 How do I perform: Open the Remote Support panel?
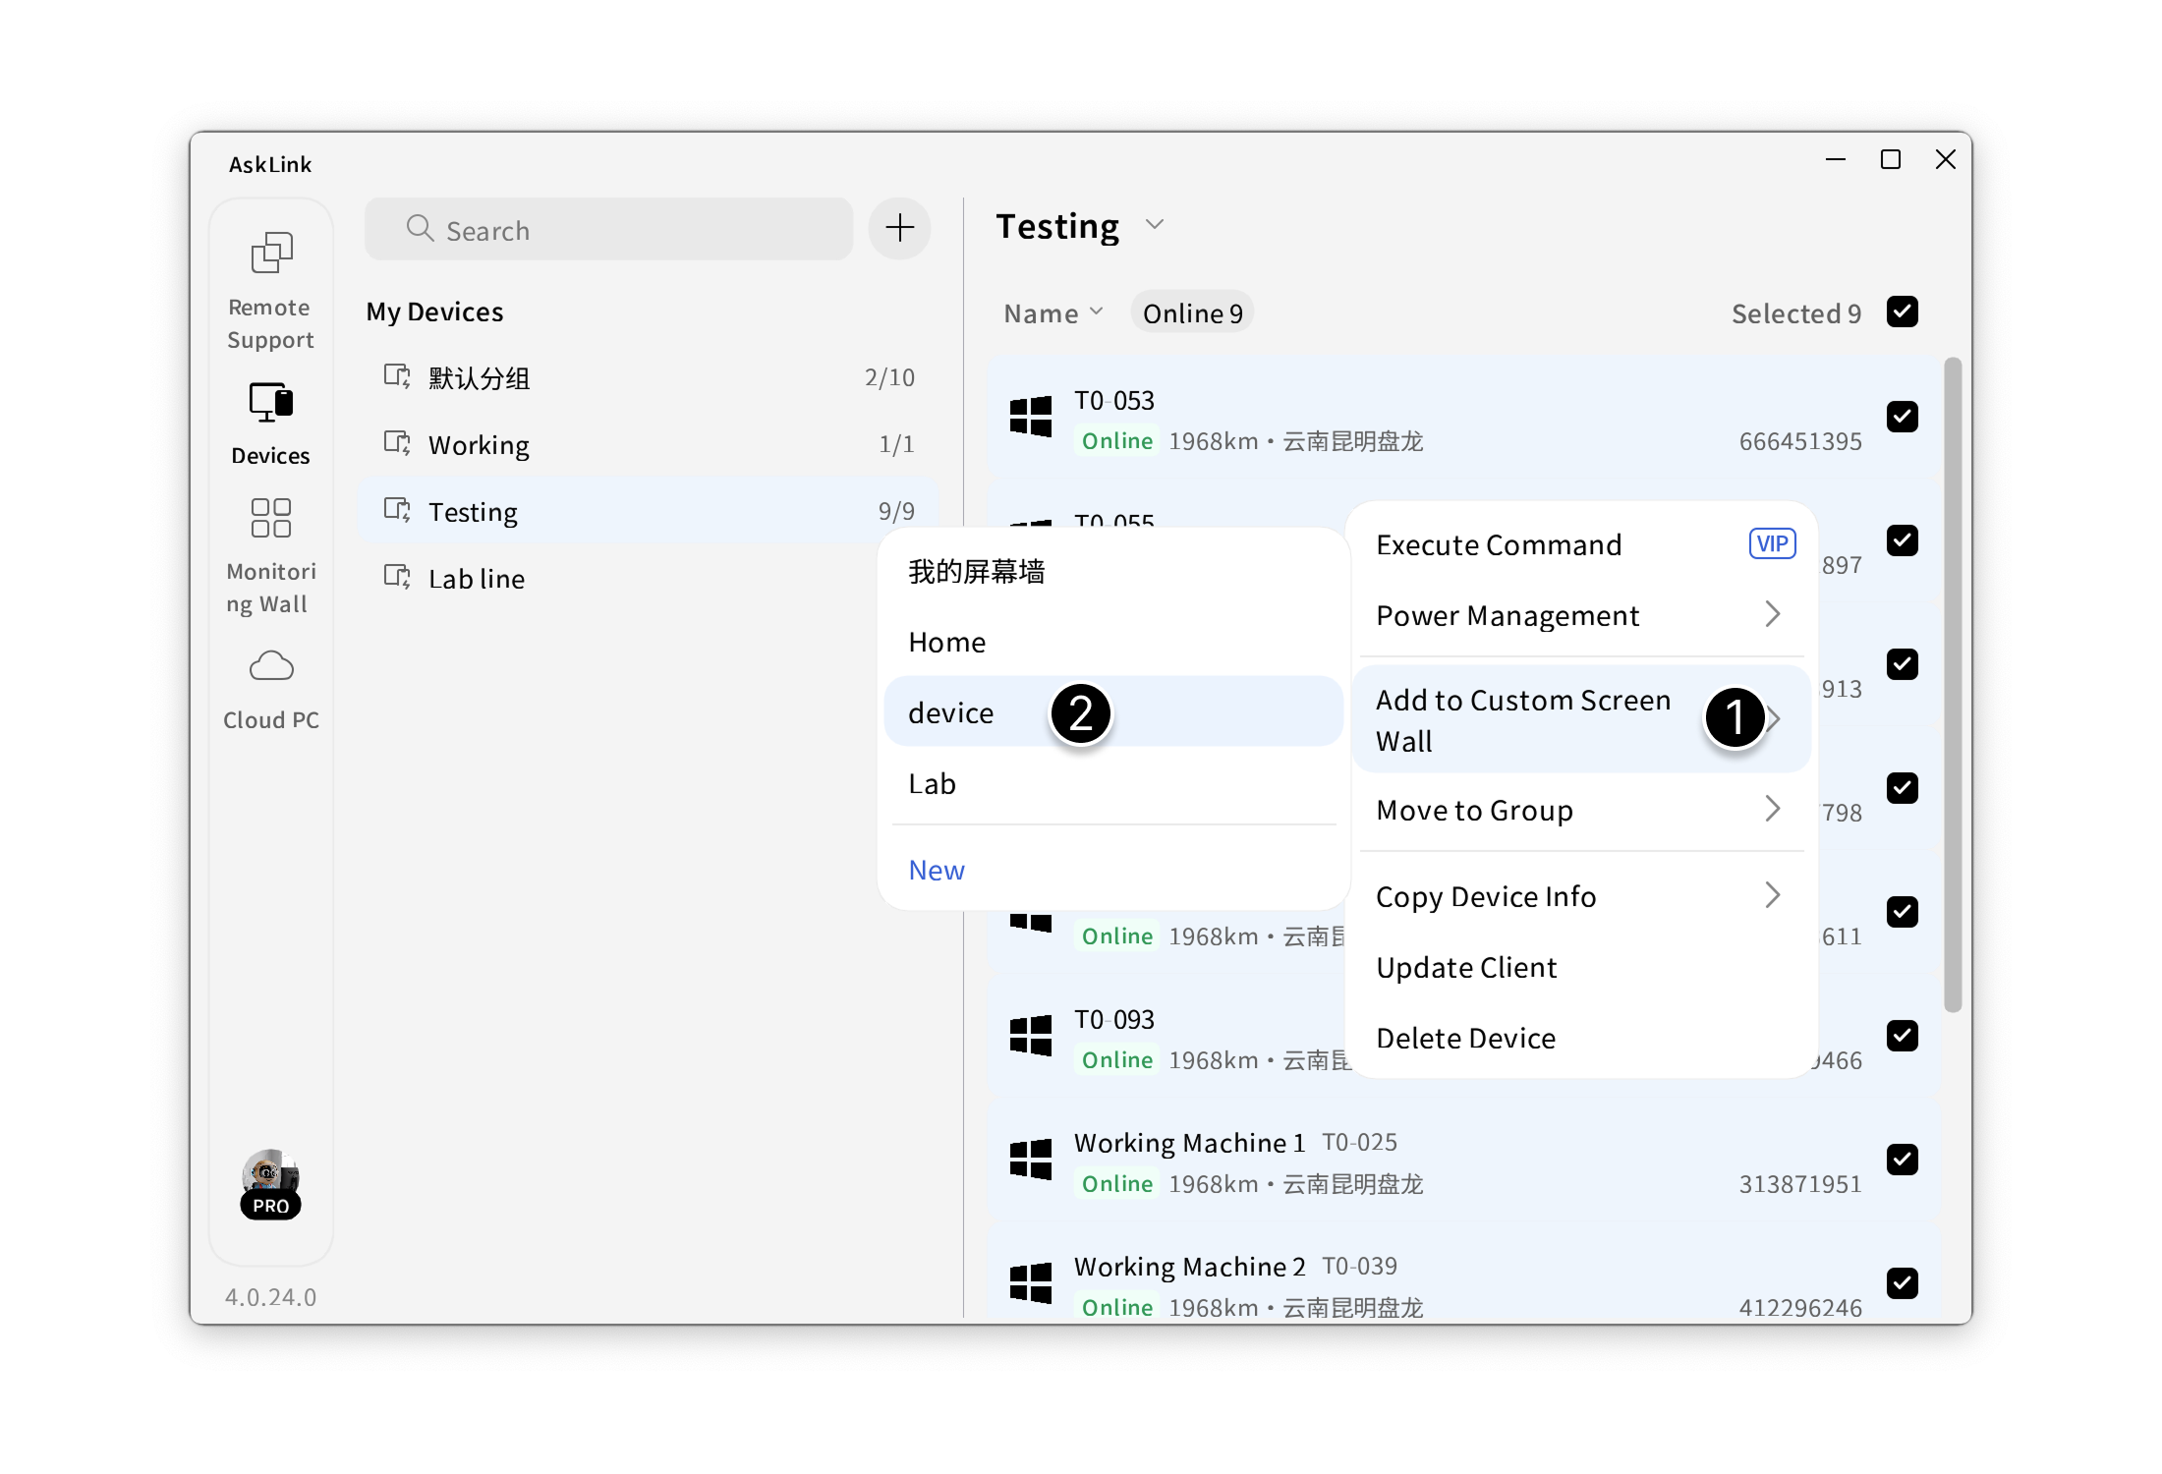(x=270, y=285)
